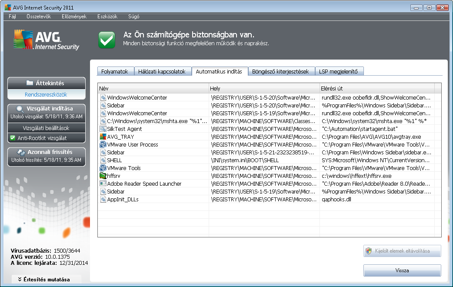
Task: Sort by the Név column header
Action: (x=153, y=88)
